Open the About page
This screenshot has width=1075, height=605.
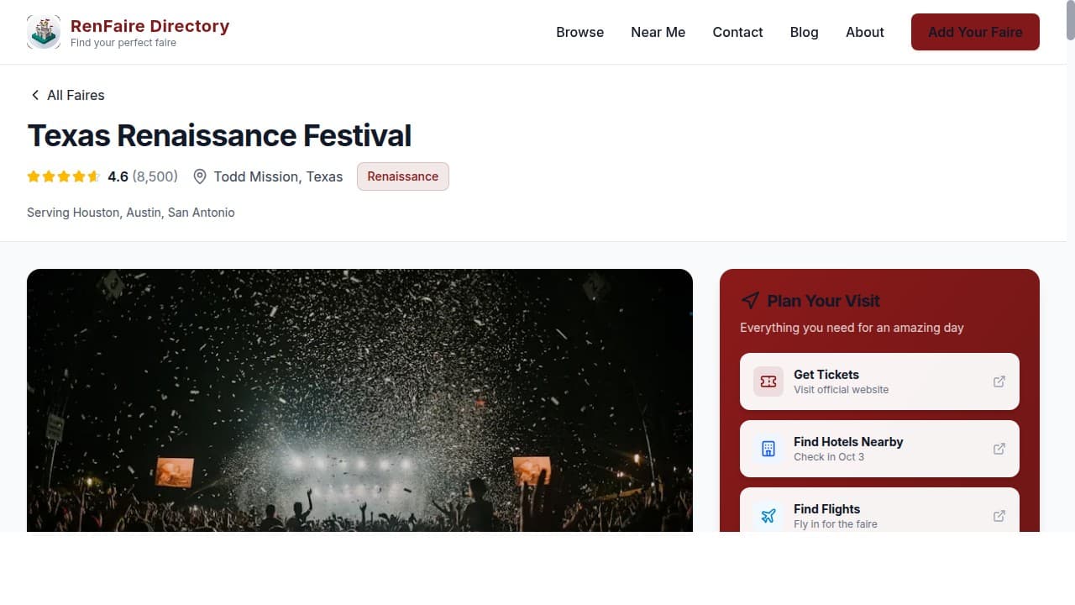(864, 32)
